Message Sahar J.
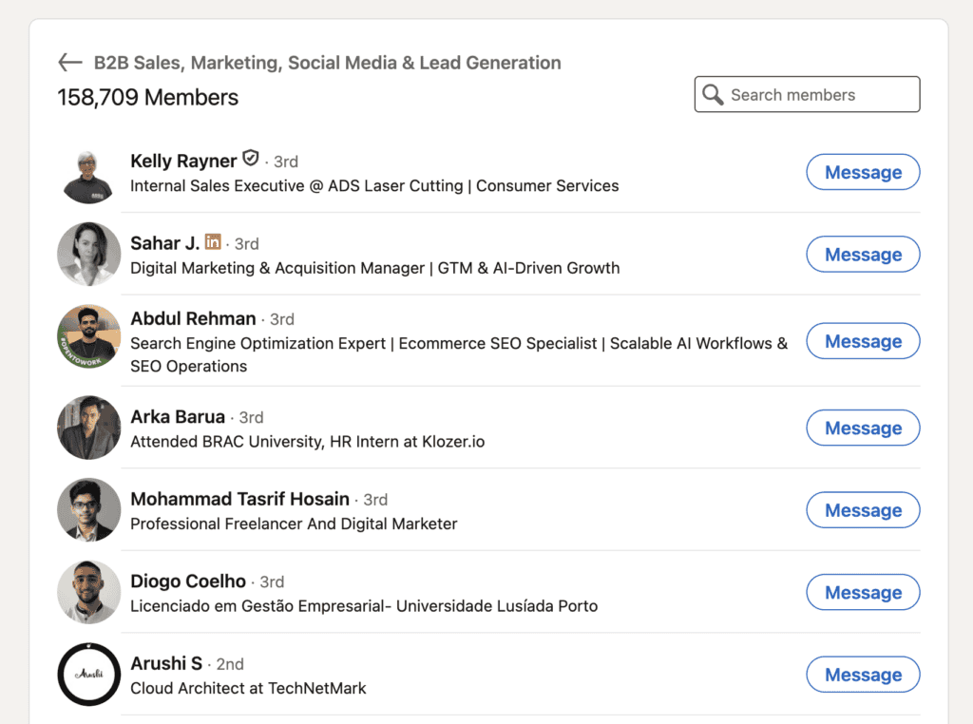 tap(863, 254)
